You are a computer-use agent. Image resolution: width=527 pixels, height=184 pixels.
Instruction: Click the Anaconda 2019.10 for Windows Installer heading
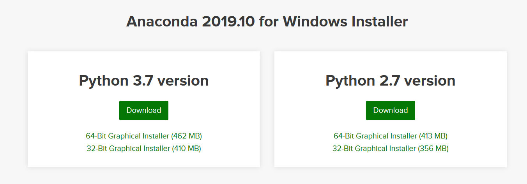coord(267,22)
